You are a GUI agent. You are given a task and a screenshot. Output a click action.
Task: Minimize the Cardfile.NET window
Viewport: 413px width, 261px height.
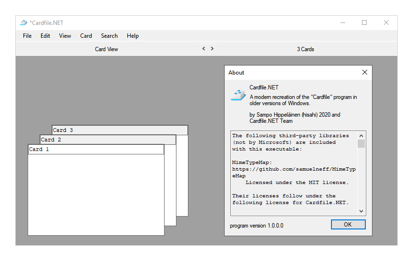[x=343, y=22]
